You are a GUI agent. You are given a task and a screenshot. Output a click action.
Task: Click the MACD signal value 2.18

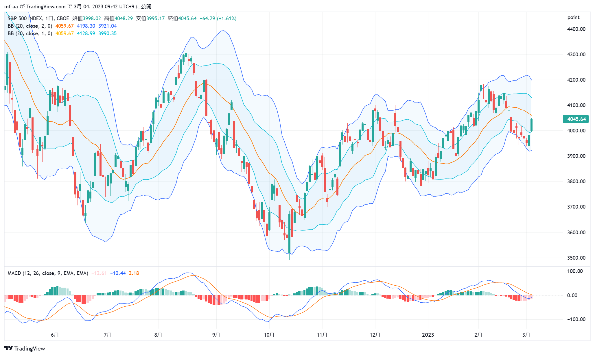coord(134,273)
